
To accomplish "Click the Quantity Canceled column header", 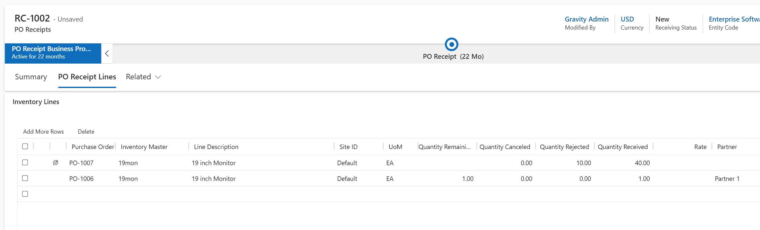I will point(505,147).
